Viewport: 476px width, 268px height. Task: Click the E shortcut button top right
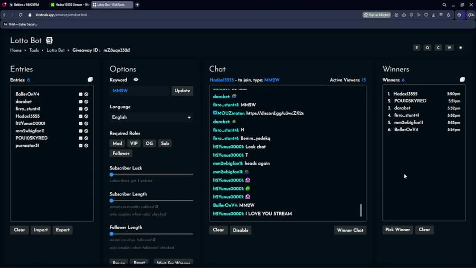tap(416, 48)
